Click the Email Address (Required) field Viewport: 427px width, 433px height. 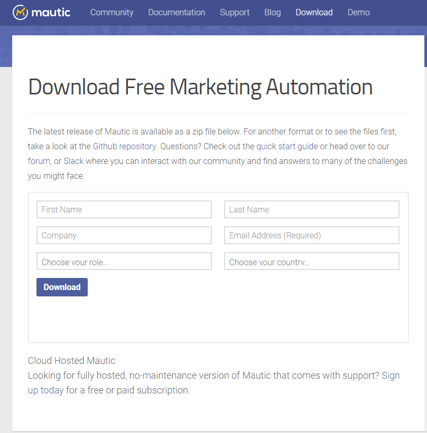312,235
